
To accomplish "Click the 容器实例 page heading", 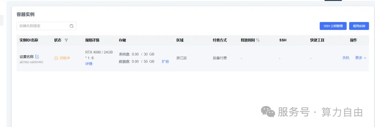I will tap(26, 14).
